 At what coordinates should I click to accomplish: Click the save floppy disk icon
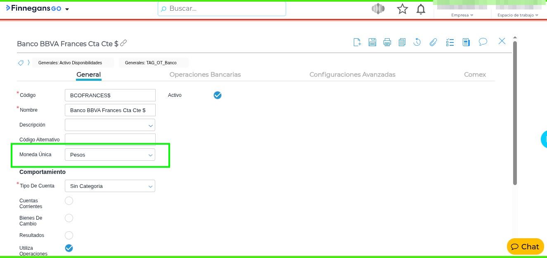coord(372,42)
